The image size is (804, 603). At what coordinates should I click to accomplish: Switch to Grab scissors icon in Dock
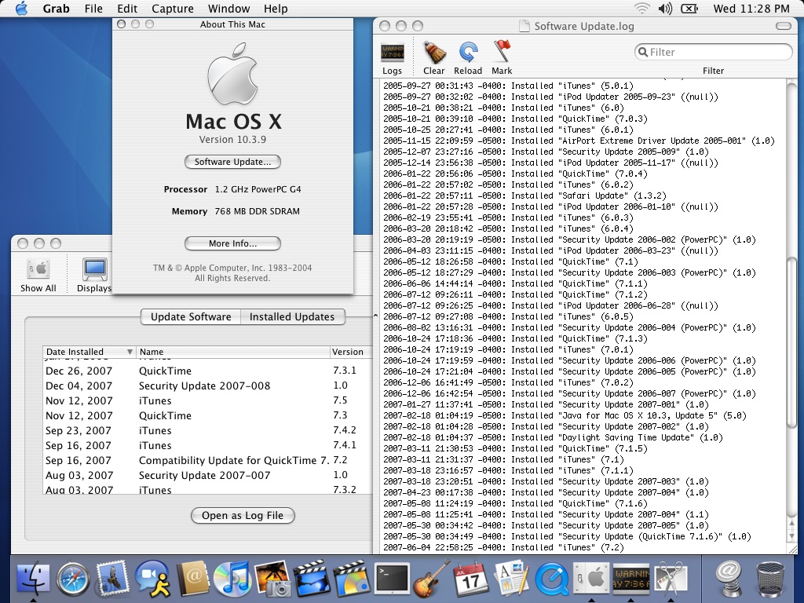pos(670,579)
